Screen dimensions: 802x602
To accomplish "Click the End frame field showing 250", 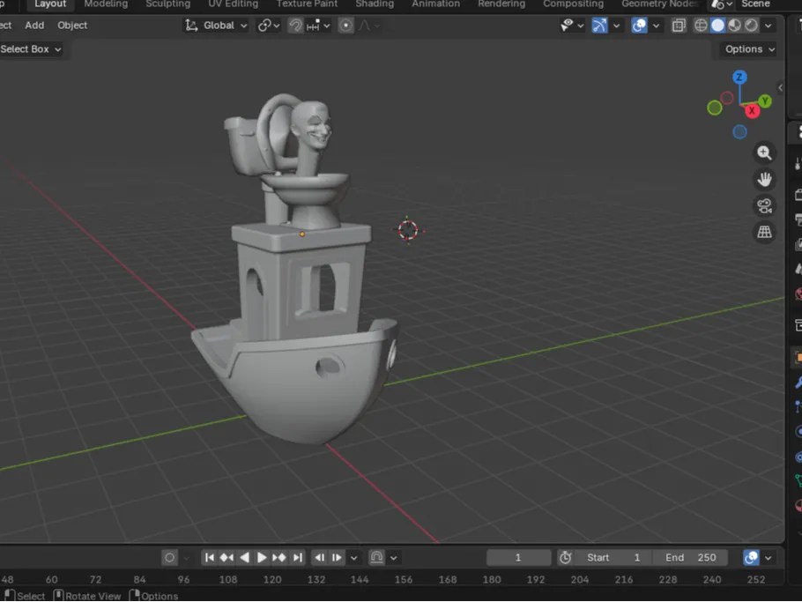I will coord(691,557).
